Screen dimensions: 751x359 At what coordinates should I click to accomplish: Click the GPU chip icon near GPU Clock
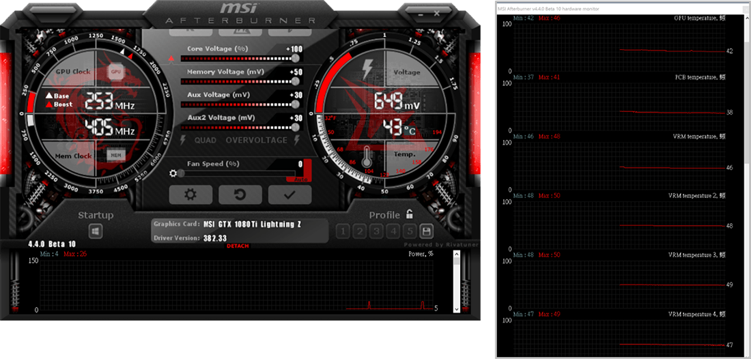click(x=115, y=72)
